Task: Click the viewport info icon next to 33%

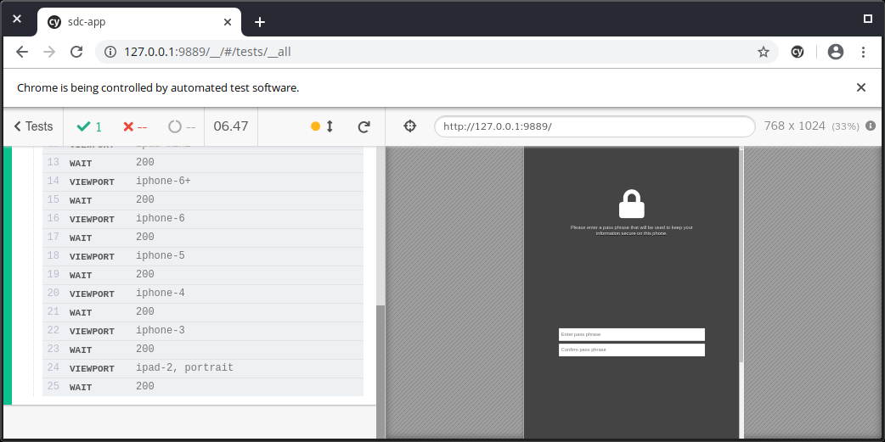Action: pos(870,126)
